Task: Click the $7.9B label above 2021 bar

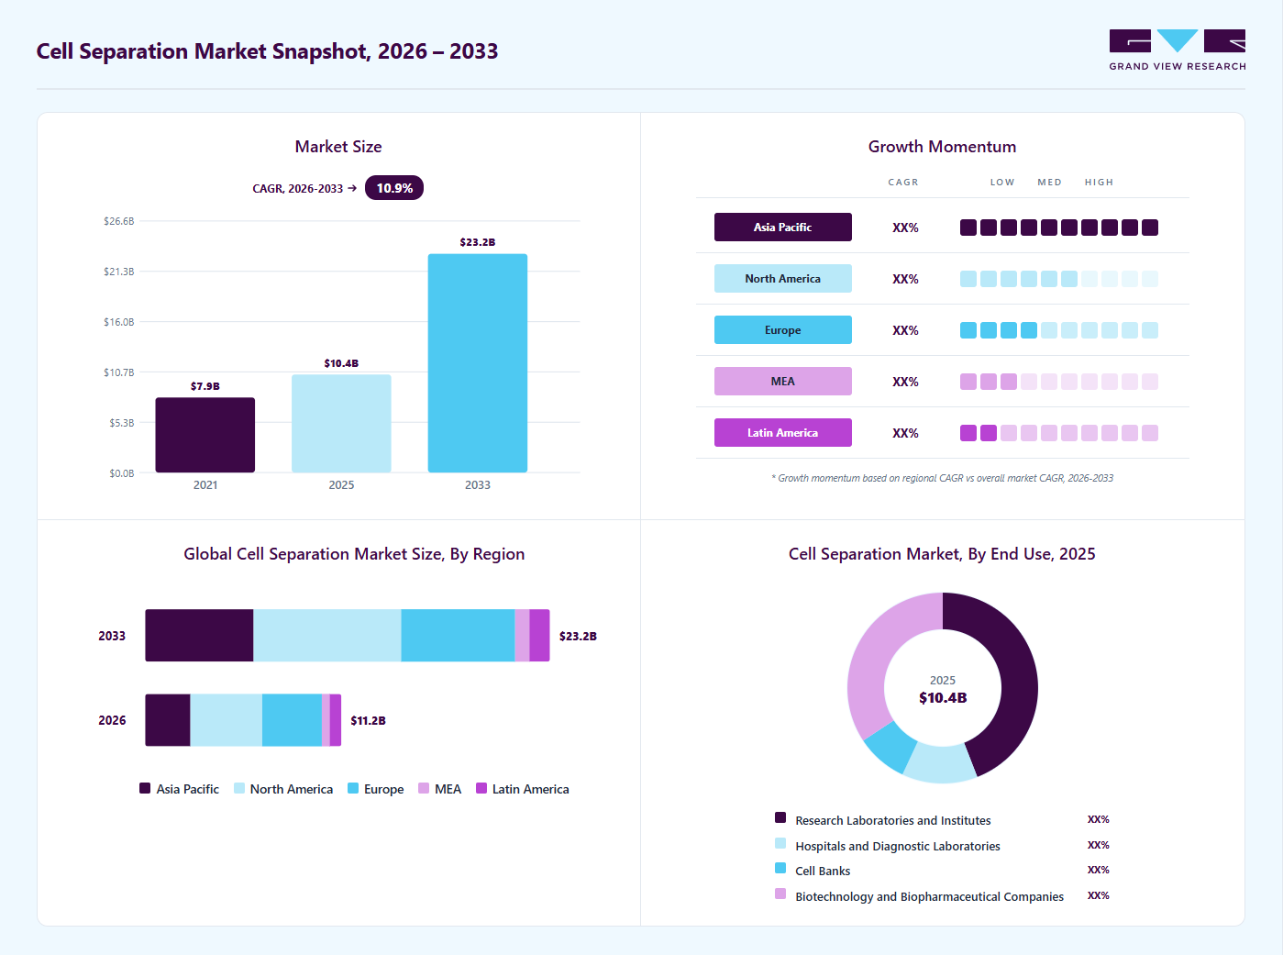Action: [x=205, y=386]
